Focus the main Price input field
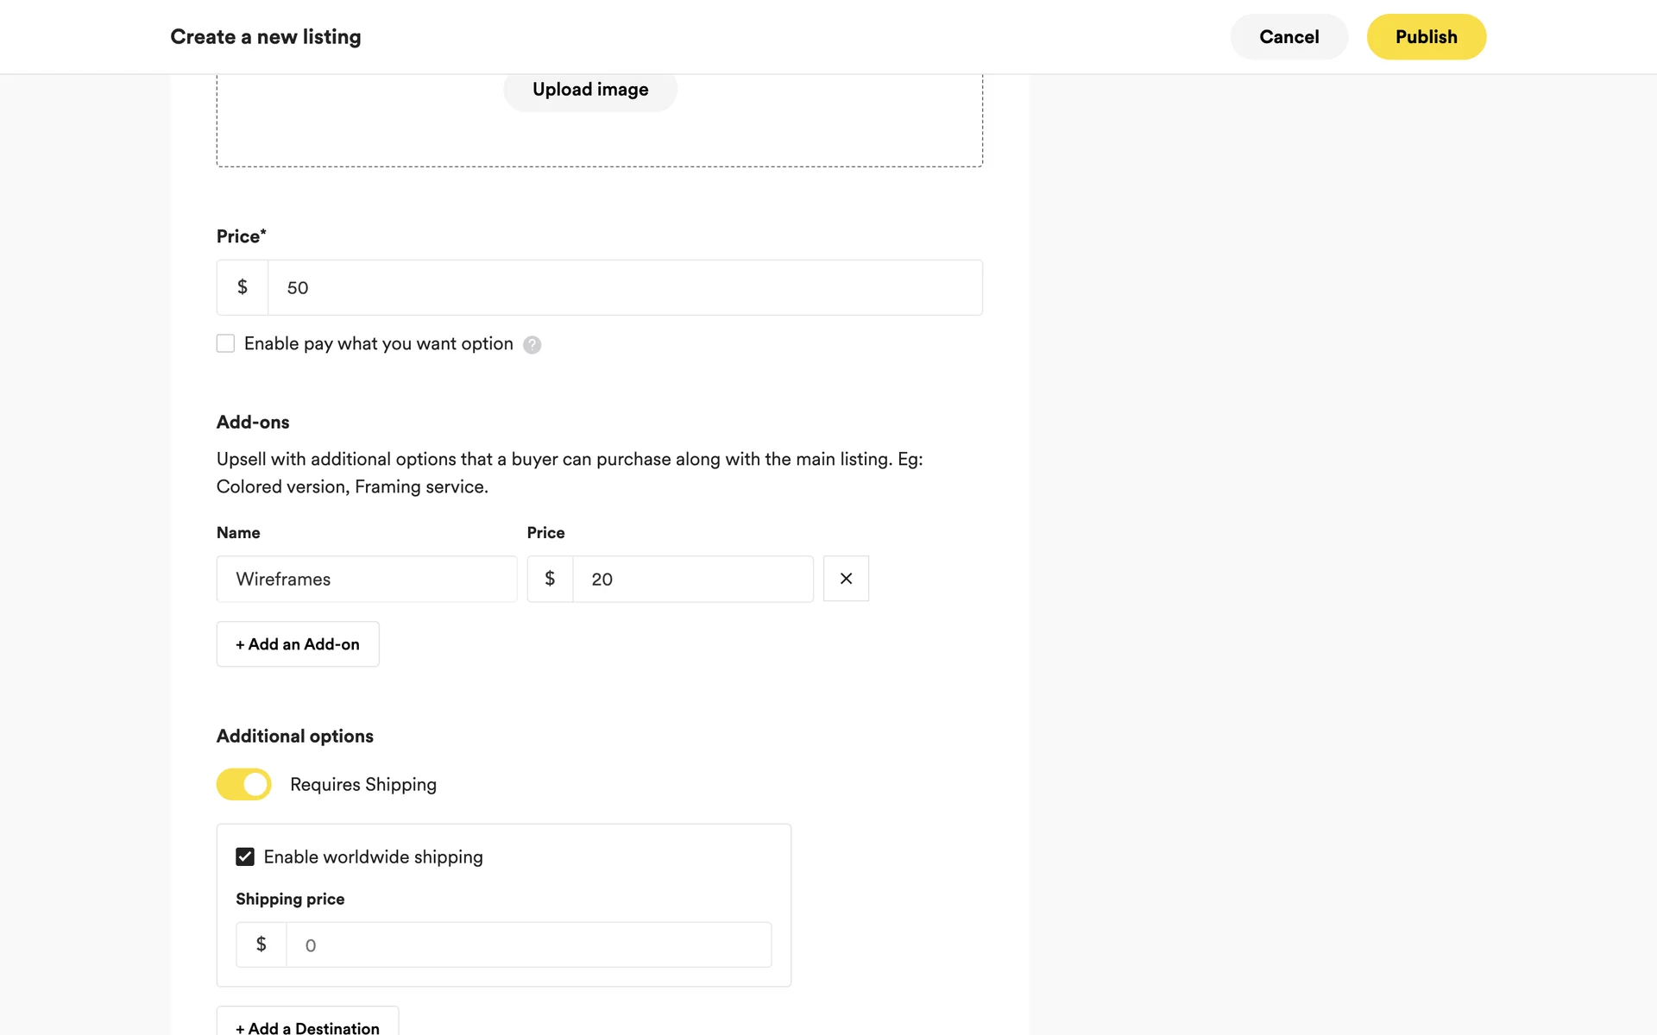The height and width of the screenshot is (1035, 1657). pyautogui.click(x=625, y=287)
